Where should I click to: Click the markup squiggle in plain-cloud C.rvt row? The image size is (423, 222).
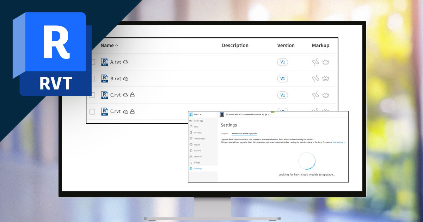[x=315, y=95]
